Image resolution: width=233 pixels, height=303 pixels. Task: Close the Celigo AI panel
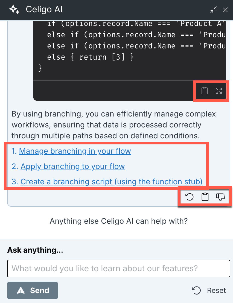point(225,10)
